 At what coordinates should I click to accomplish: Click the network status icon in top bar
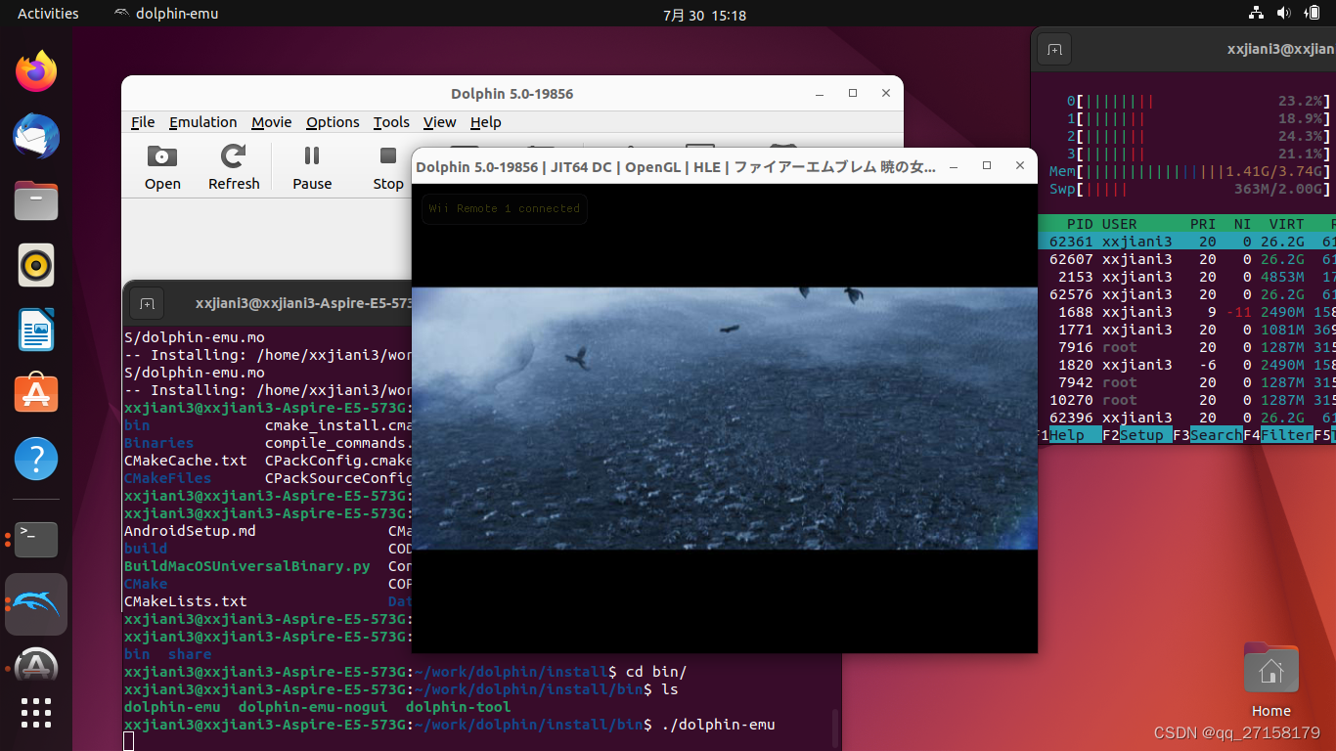tap(1256, 14)
